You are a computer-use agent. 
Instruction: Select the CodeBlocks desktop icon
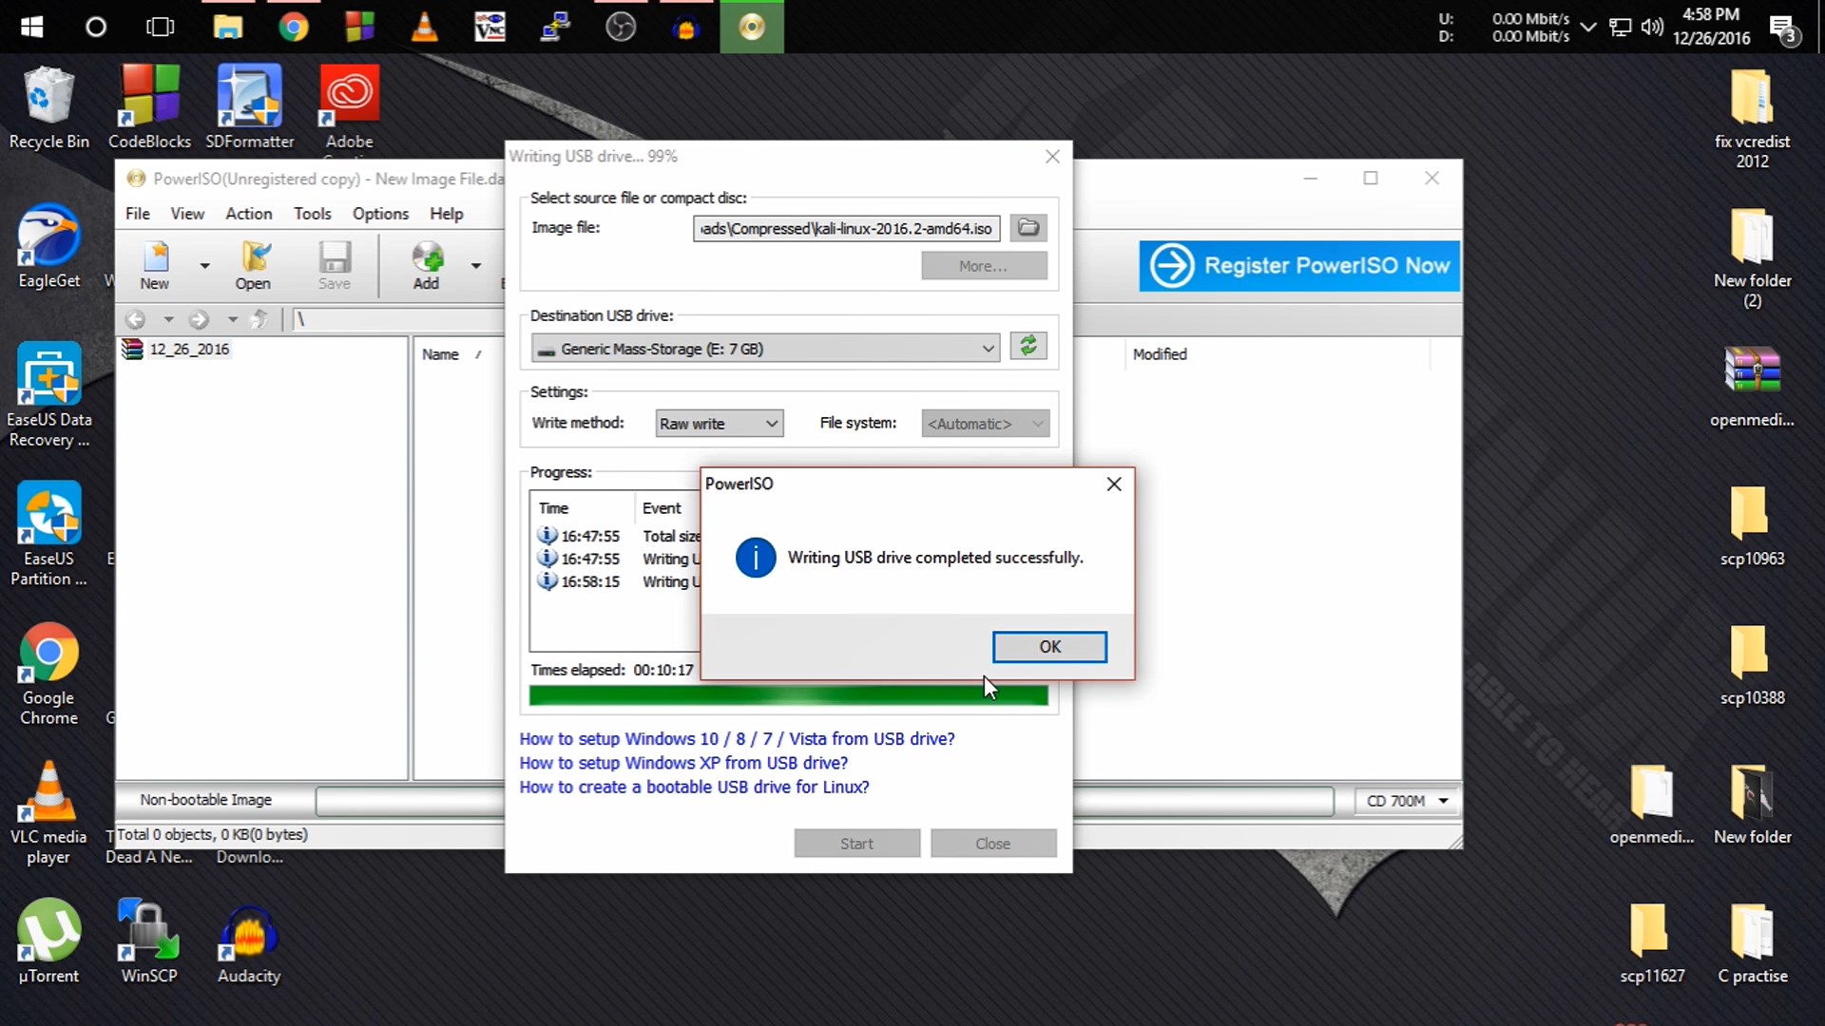coord(149,107)
